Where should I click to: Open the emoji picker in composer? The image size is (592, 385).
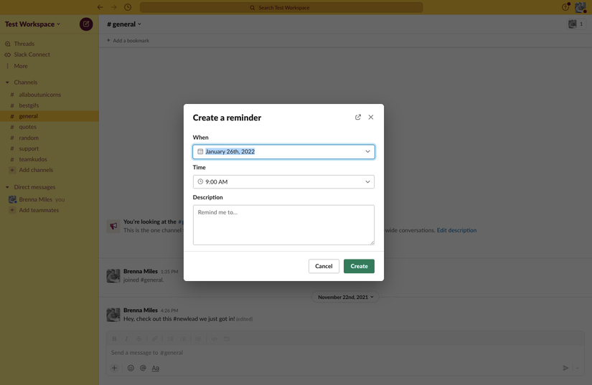coord(131,368)
